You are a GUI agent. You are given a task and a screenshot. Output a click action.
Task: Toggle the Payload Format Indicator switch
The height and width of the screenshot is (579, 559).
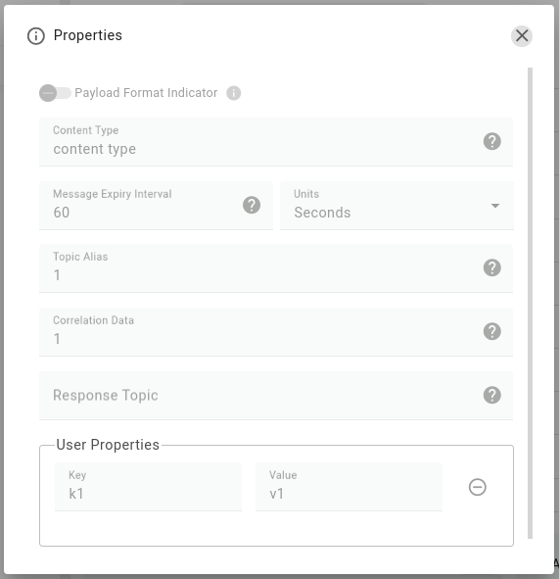coord(55,93)
